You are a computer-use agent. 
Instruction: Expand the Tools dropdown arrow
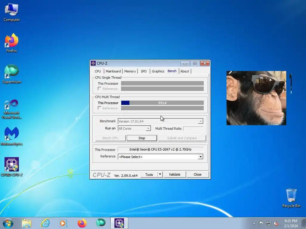(x=160, y=174)
